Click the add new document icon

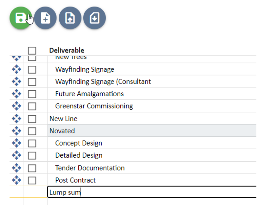point(45,18)
